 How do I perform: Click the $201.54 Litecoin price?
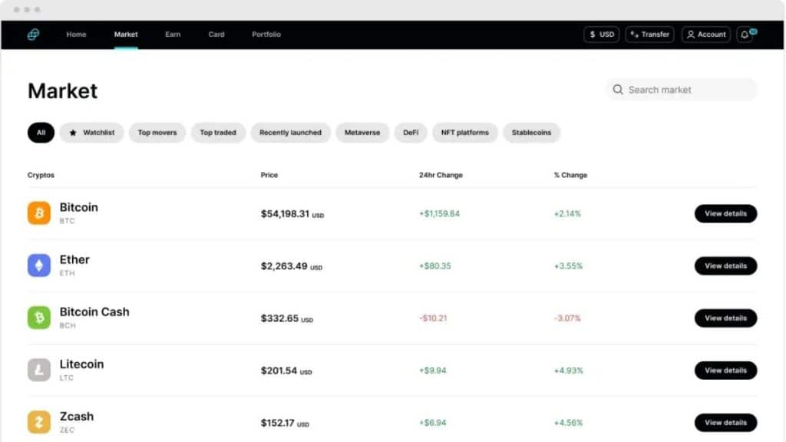tap(286, 371)
